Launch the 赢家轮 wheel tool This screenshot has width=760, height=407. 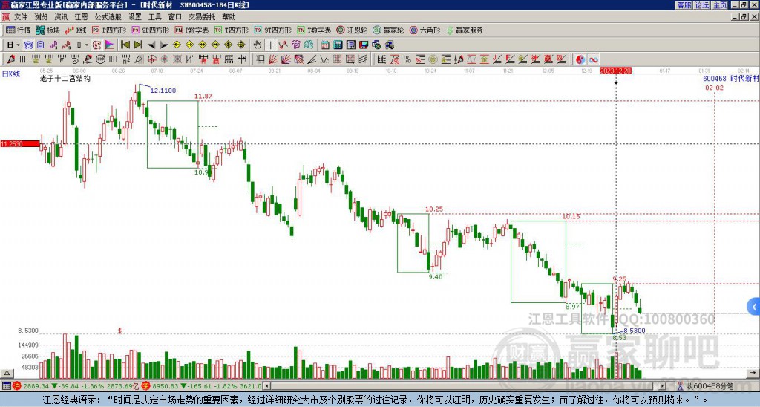point(388,30)
